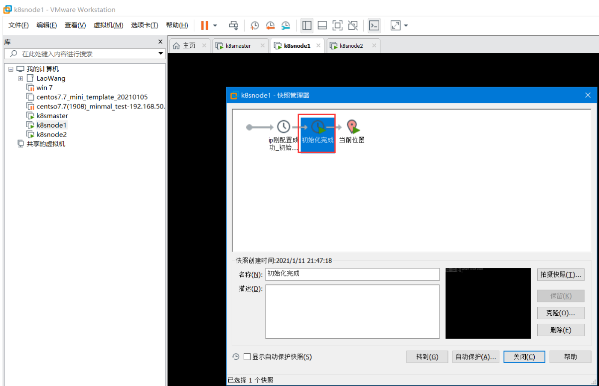Image resolution: width=599 pixels, height=386 pixels.
Task: Click the 删除(E) button
Action: (561, 330)
